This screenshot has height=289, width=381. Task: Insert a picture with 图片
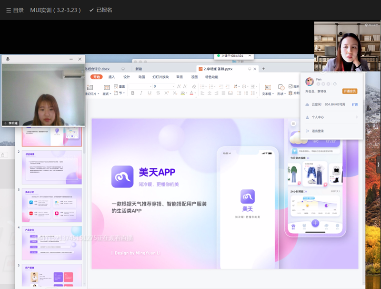294,86
